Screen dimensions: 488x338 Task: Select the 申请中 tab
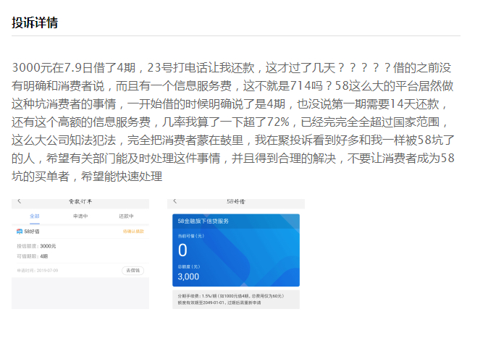click(80, 216)
